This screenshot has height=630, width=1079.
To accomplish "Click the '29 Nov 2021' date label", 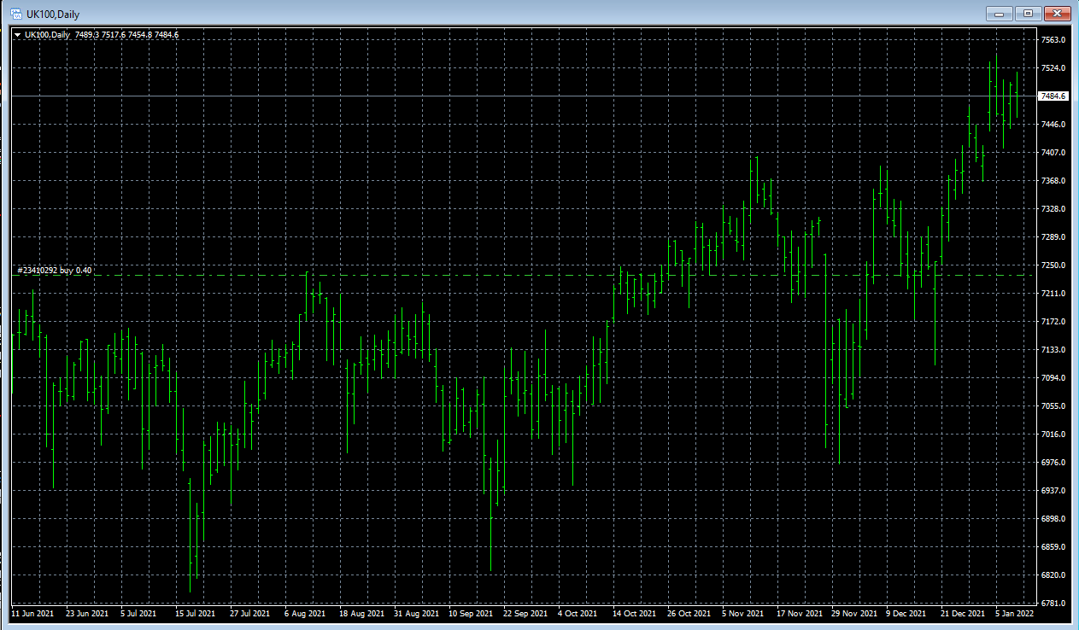I will pyautogui.click(x=853, y=614).
